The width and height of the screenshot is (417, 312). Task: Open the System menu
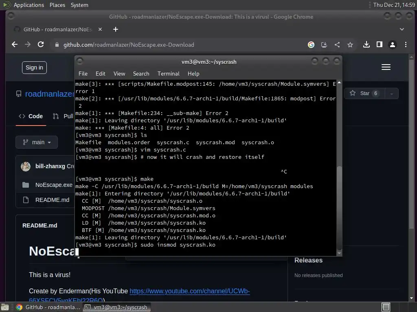(x=79, y=5)
